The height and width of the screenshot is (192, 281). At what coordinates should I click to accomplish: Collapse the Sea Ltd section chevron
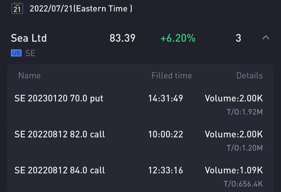tap(265, 38)
